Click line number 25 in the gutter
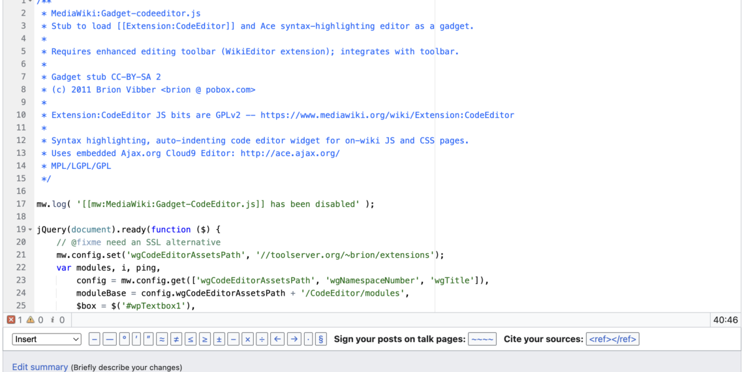 [21, 305]
